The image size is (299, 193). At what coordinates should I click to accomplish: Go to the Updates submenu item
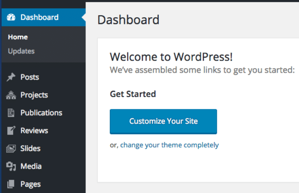[x=21, y=51]
